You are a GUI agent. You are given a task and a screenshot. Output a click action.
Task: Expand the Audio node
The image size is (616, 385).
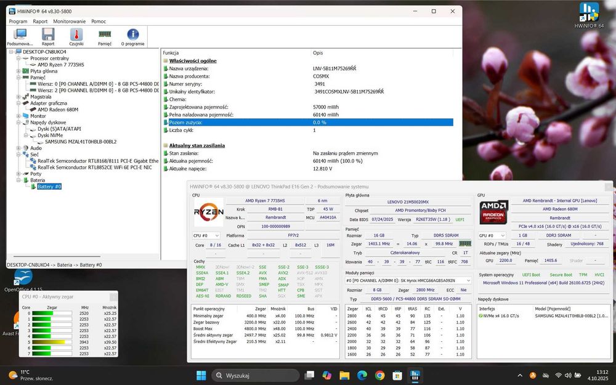click(x=18, y=148)
